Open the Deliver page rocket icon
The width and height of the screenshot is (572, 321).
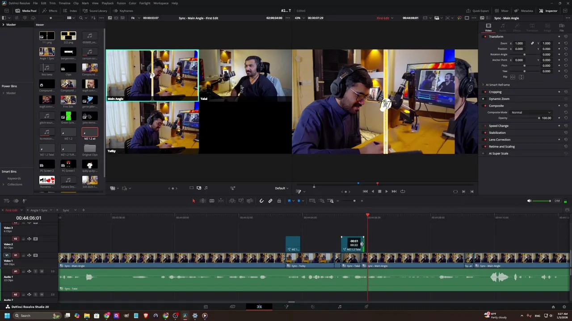(x=366, y=307)
